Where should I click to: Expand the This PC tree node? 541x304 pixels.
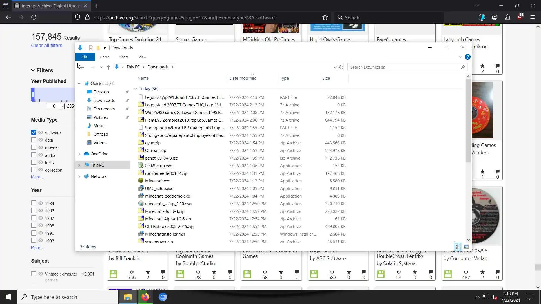click(79, 165)
